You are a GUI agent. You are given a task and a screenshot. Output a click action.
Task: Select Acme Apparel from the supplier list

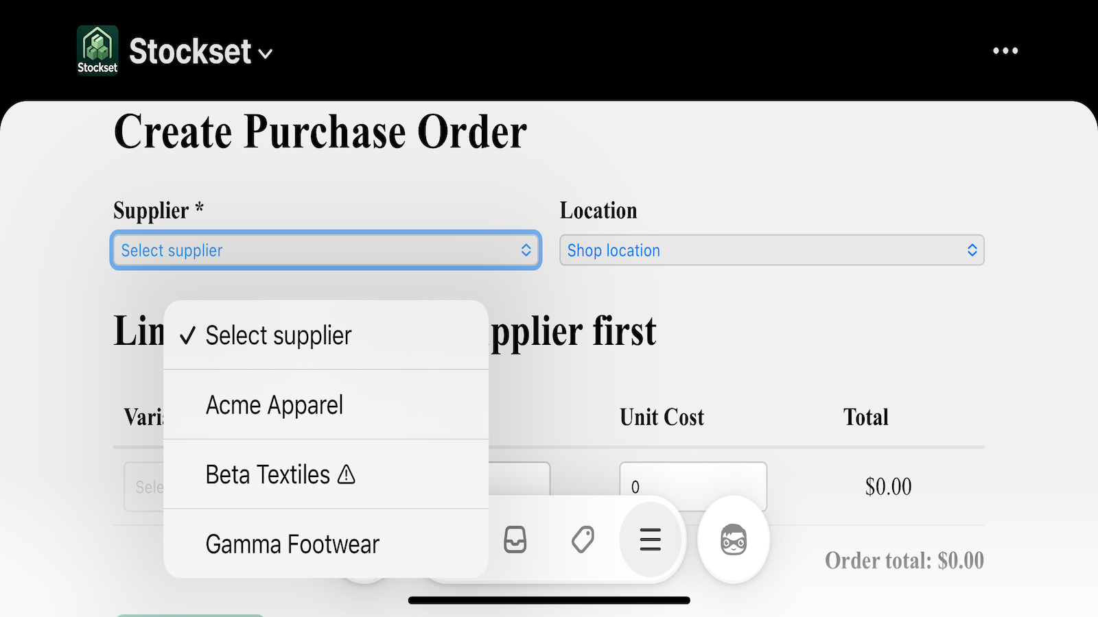point(326,405)
